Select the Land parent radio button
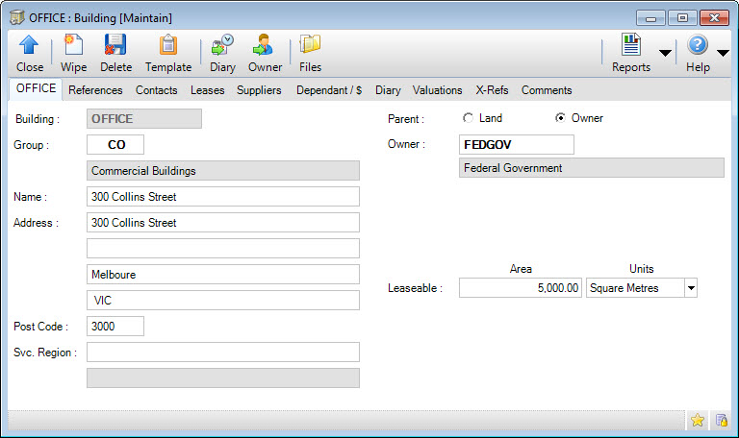The height and width of the screenshot is (438, 739). [x=468, y=118]
